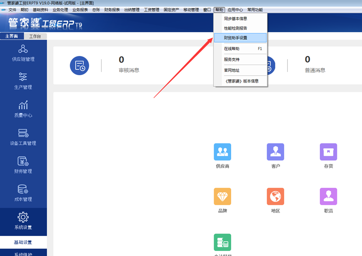Select 同步基本信息 menu entry
The width and height of the screenshot is (362, 256).
(x=236, y=19)
